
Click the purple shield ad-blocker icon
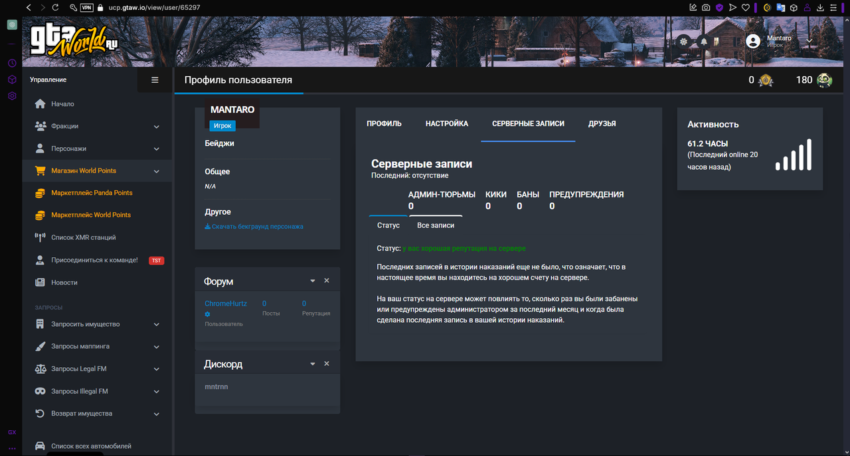[719, 8]
